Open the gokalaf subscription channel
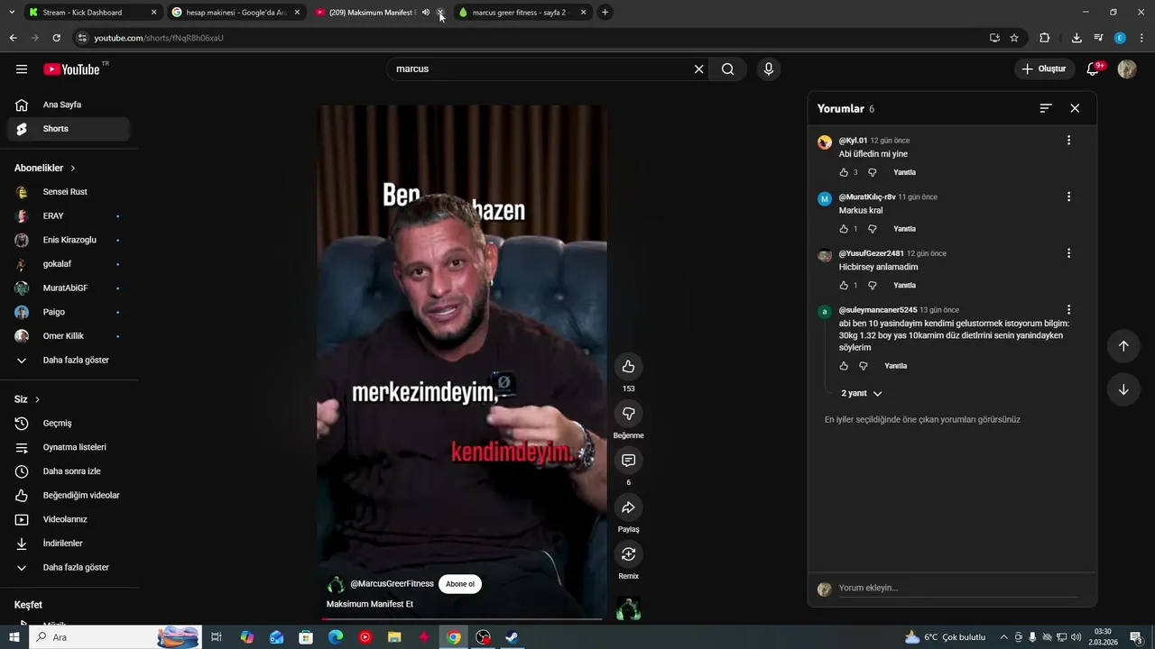This screenshot has height=649, width=1155. (69, 264)
